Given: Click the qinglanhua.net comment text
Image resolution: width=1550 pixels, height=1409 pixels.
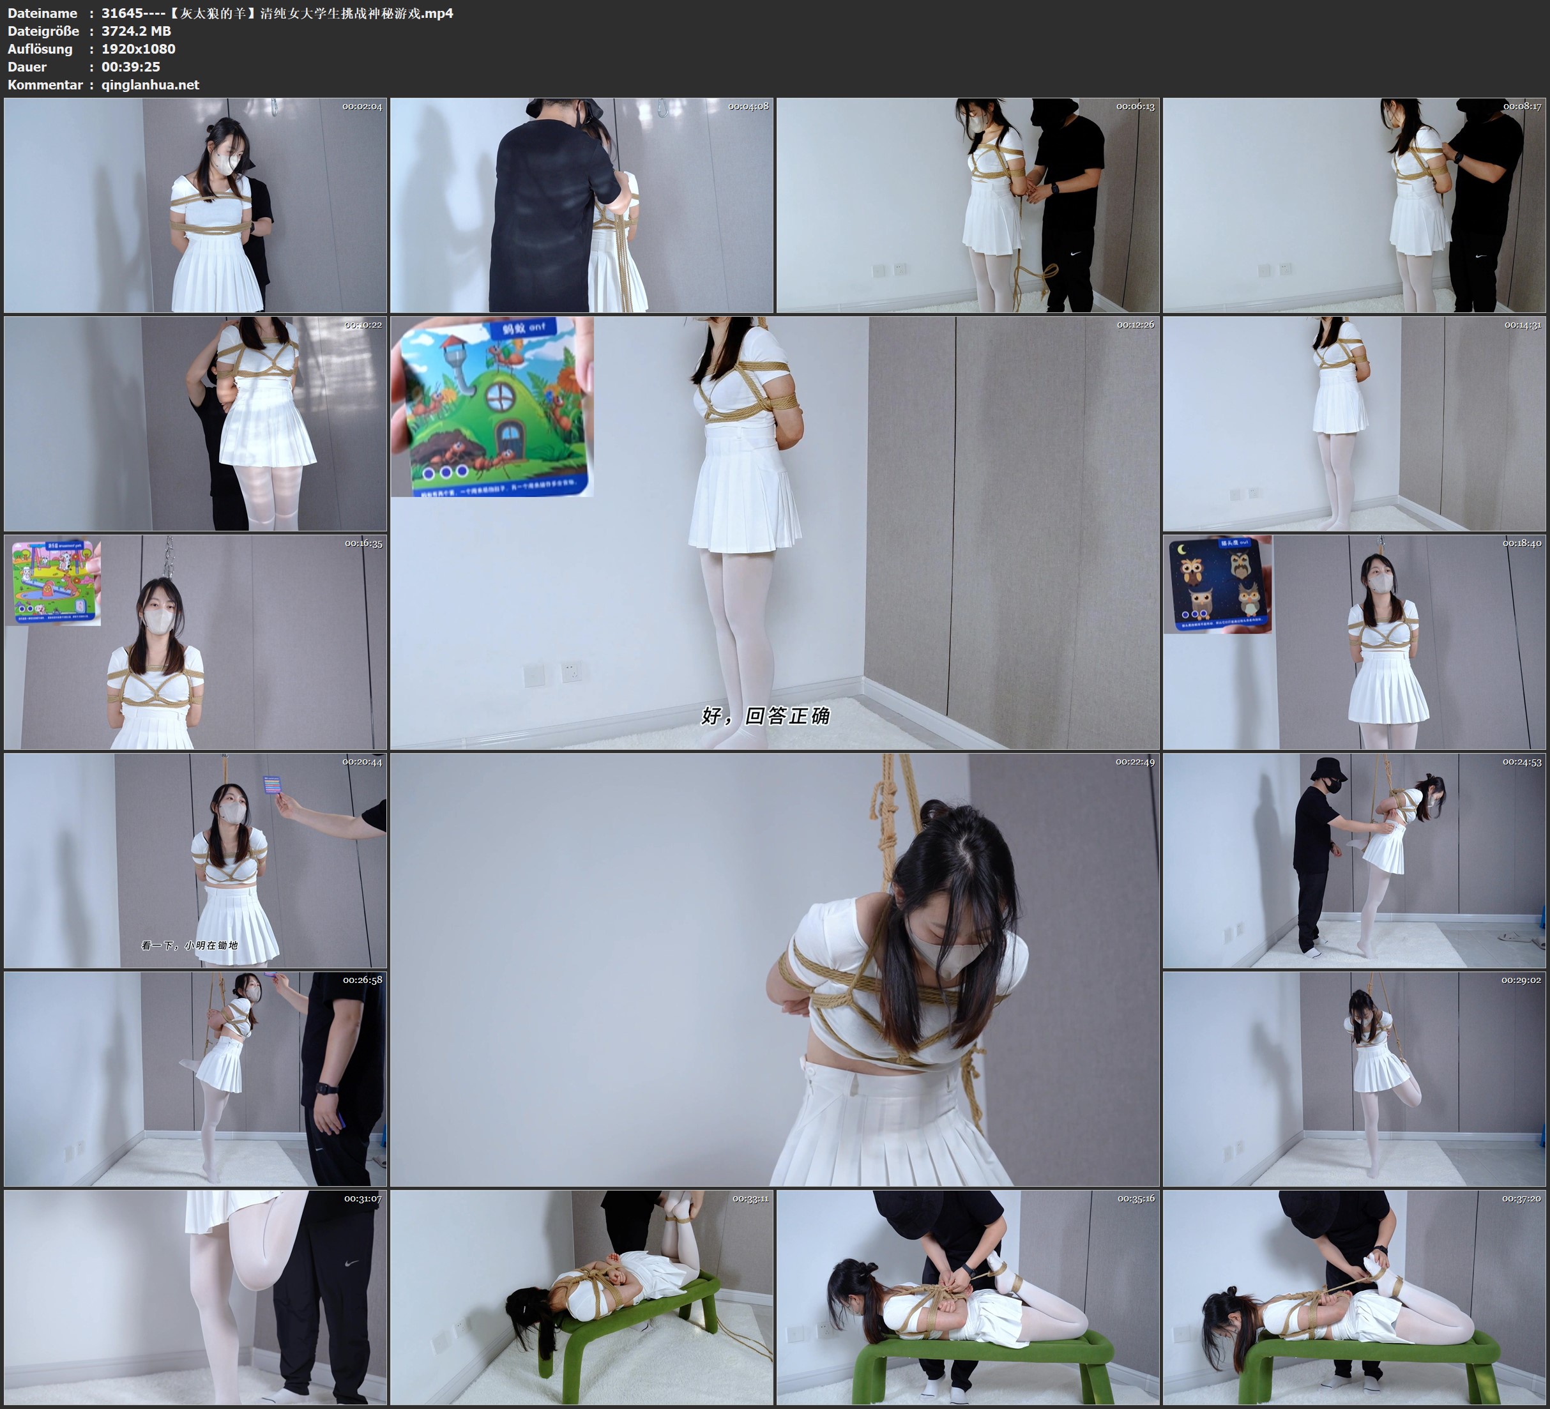Looking at the screenshot, I should tap(150, 84).
